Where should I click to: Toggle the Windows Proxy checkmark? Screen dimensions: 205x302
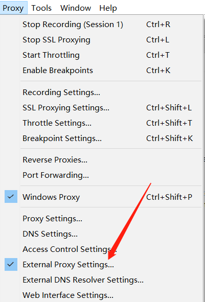tap(11, 197)
